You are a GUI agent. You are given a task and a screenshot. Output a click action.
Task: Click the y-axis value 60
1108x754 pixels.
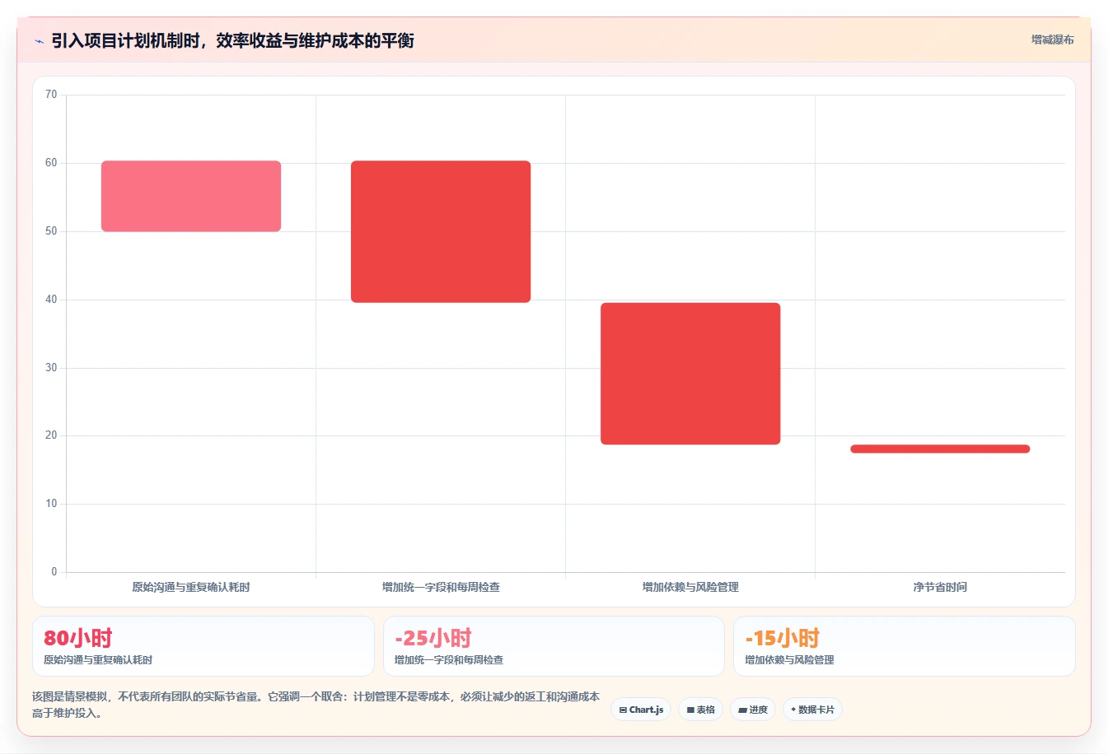click(x=51, y=163)
